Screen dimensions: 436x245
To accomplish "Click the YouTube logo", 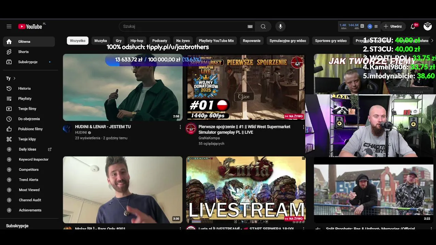I will 31,27.
